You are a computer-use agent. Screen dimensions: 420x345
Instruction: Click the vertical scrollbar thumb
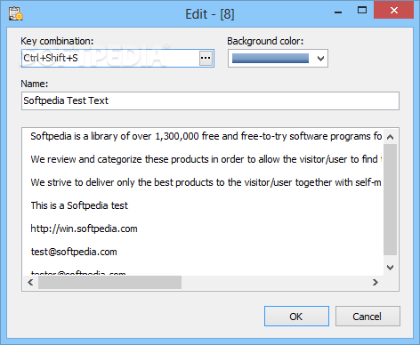(391, 199)
